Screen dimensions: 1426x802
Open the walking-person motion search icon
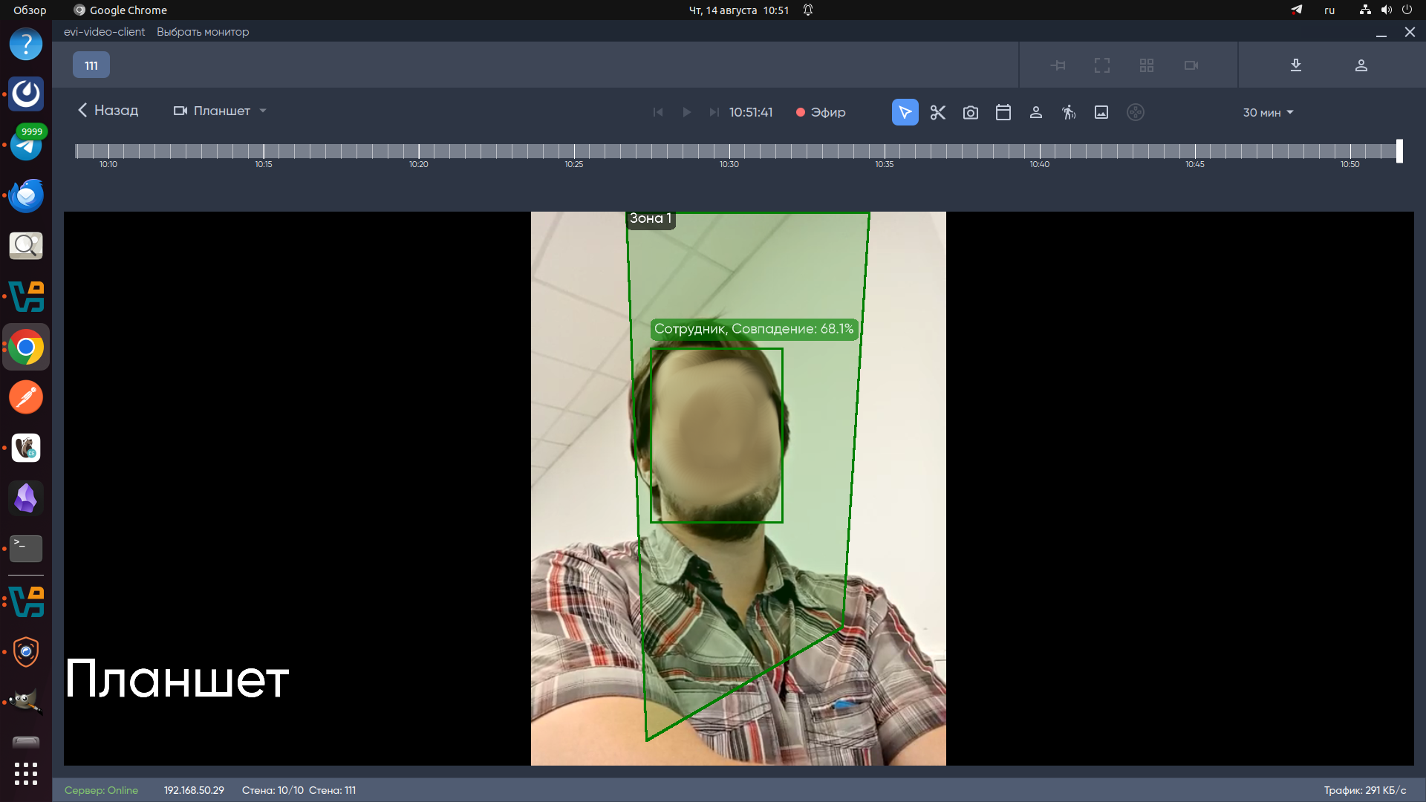(1069, 112)
